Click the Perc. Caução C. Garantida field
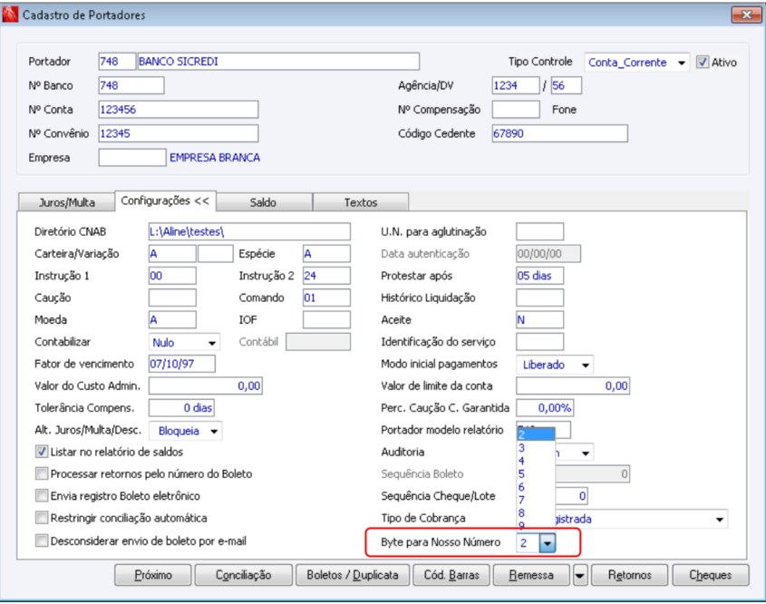This screenshot has width=766, height=604. pos(545,407)
